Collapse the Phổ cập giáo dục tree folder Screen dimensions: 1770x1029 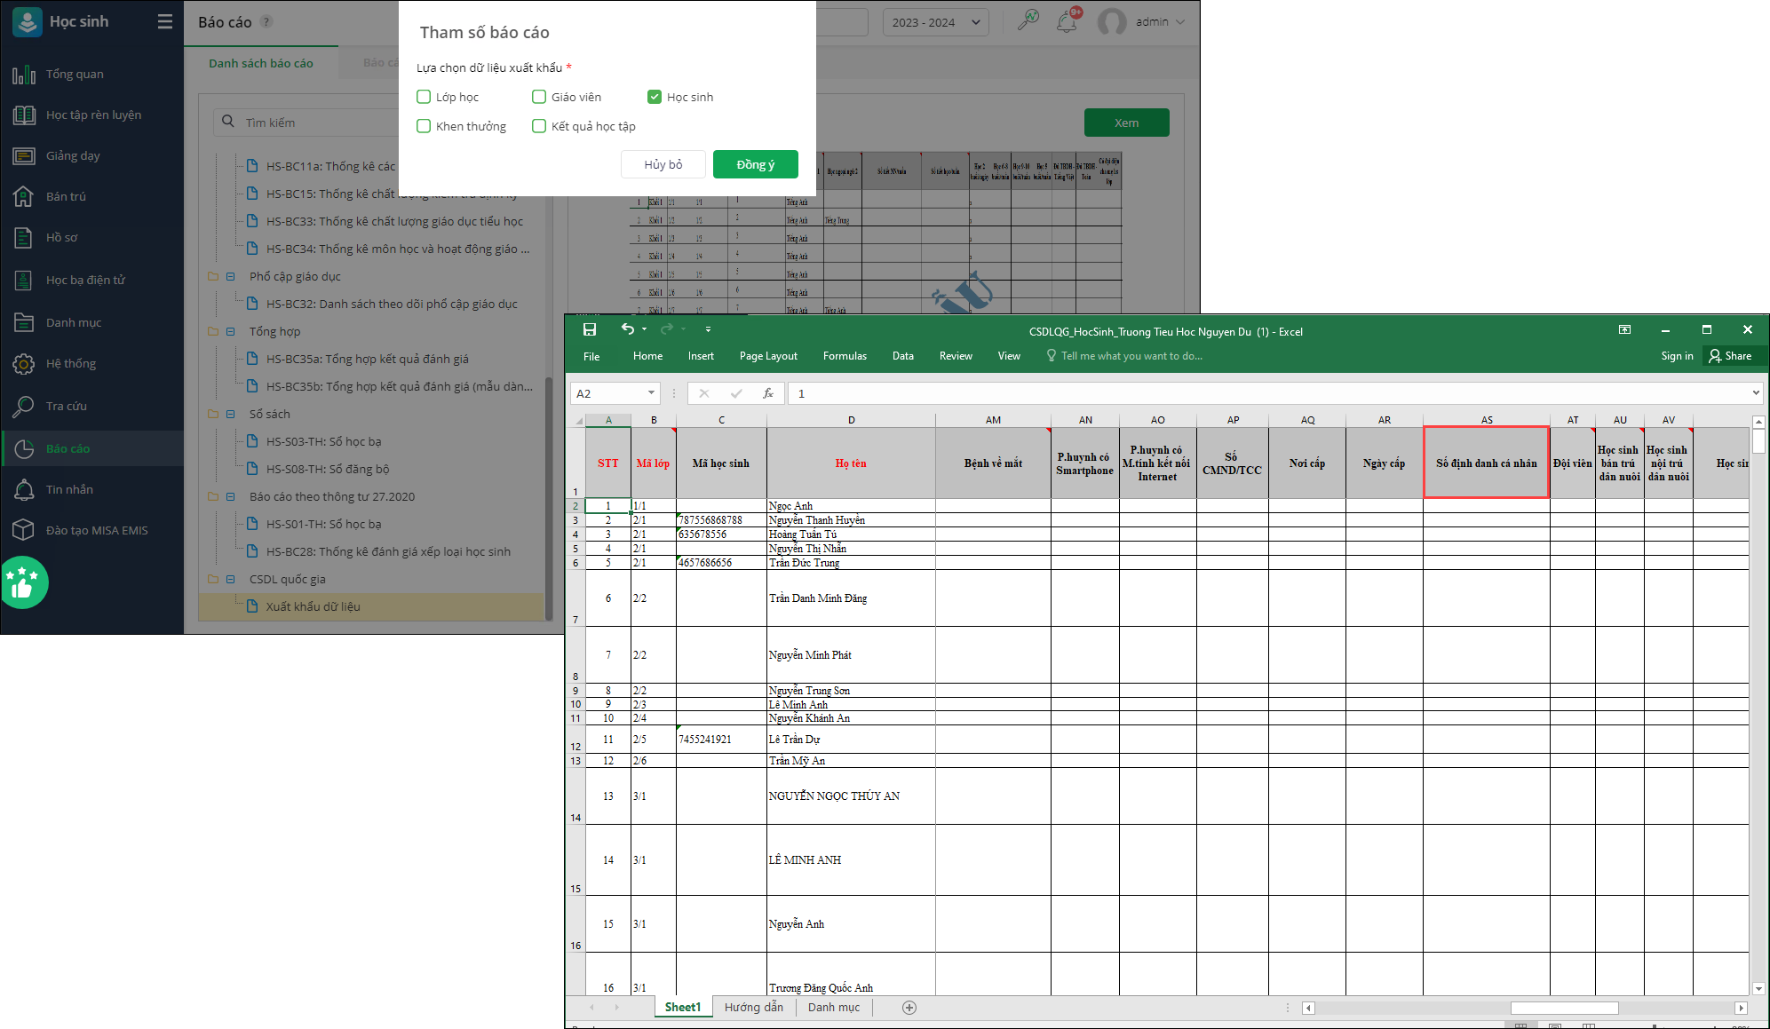(x=230, y=276)
